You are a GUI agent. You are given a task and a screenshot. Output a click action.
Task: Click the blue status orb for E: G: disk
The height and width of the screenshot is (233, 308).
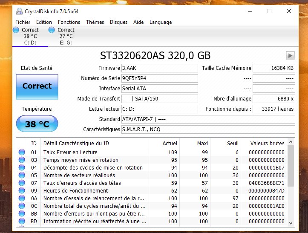click(x=52, y=30)
